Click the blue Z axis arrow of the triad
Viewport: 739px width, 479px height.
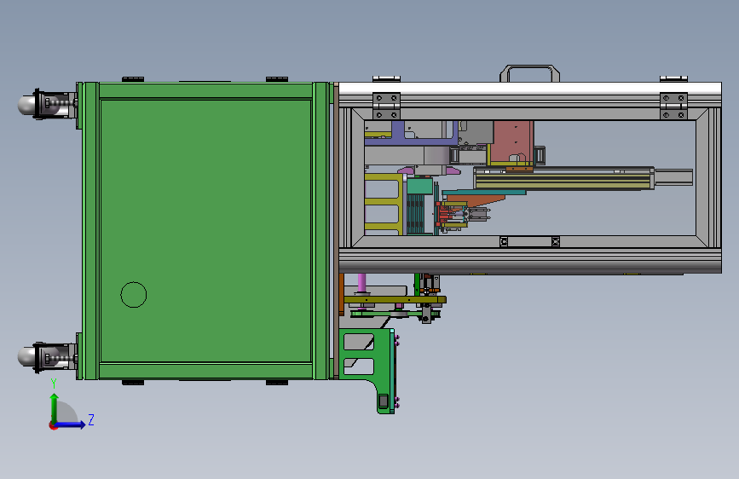click(x=71, y=424)
